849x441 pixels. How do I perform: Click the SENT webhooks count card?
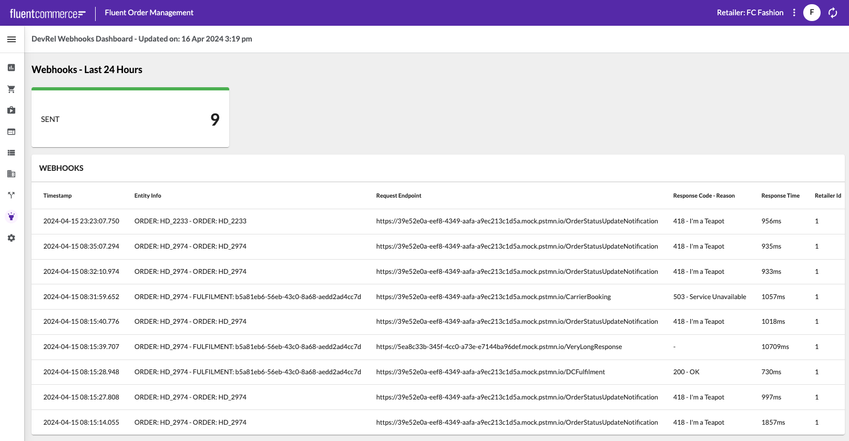130,119
